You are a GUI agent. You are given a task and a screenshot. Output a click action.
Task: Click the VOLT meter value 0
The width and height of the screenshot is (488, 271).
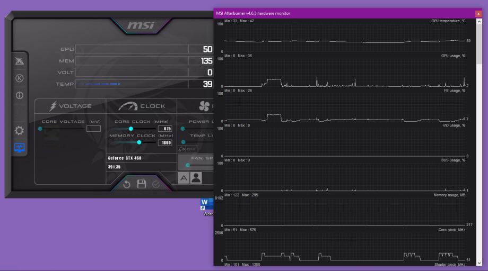coord(210,73)
